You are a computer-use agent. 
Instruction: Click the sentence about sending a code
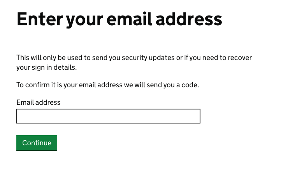(108, 85)
